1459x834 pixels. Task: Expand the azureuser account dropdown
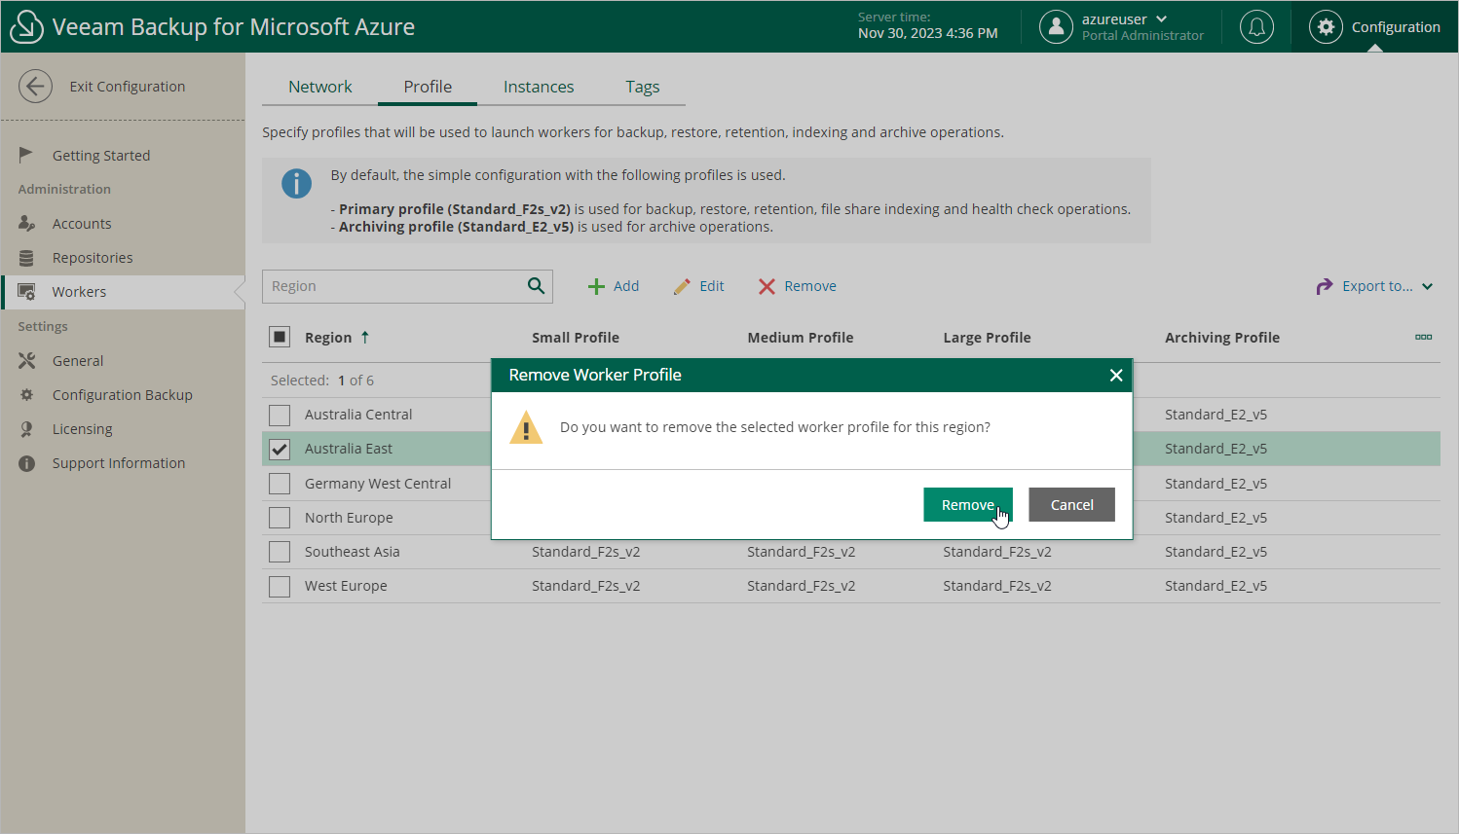coord(1161,19)
